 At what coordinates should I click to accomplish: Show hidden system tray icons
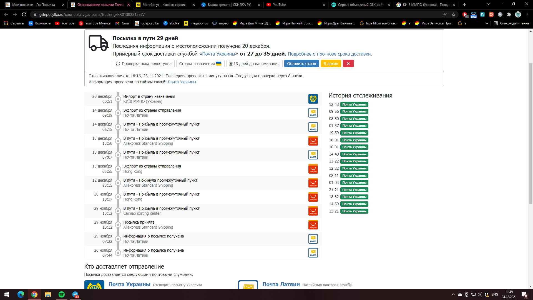453,294
